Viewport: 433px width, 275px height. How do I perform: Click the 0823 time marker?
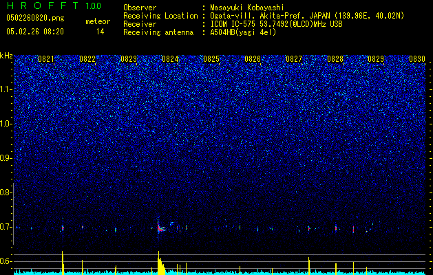129,59
